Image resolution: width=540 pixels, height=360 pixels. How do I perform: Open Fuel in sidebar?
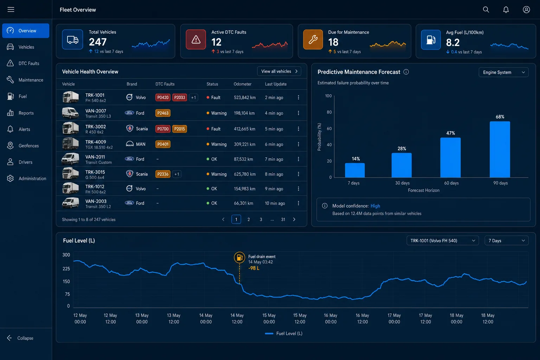coord(26,96)
